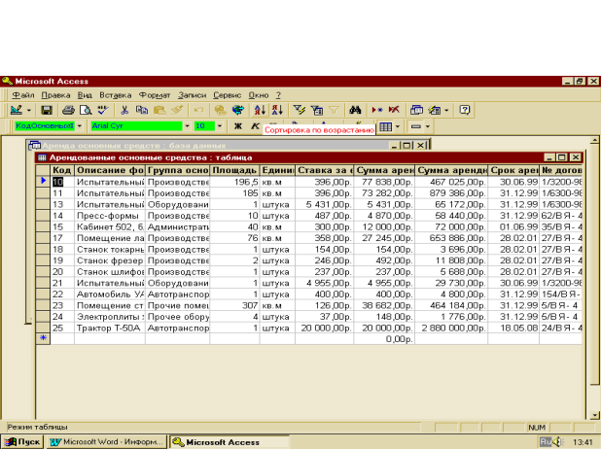Sort records descending with the Z-A icon

coord(276,111)
